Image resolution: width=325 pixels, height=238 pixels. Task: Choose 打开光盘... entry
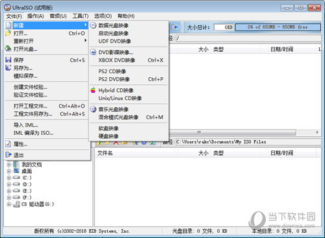46,49
